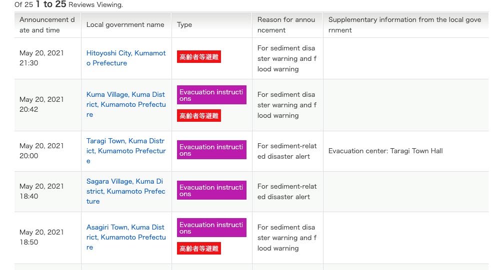The image size is (491, 270).
Task: Click the Reason for announcement column header
Action: (x=286, y=25)
